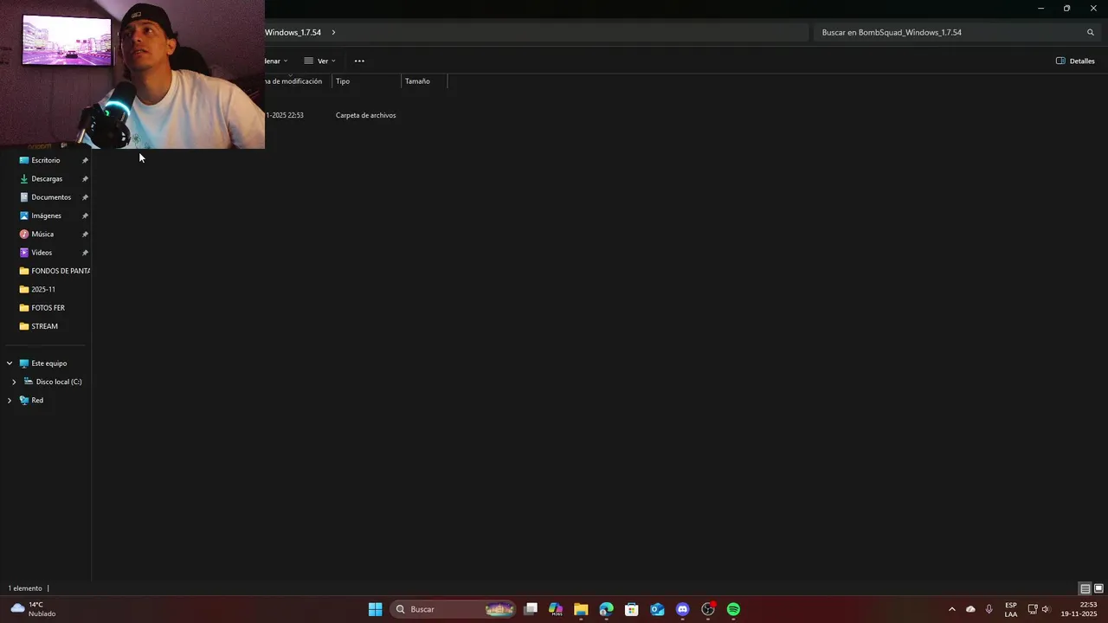The width and height of the screenshot is (1108, 623).
Task: Open the ESP LAA language switcher
Action: pos(1011,609)
